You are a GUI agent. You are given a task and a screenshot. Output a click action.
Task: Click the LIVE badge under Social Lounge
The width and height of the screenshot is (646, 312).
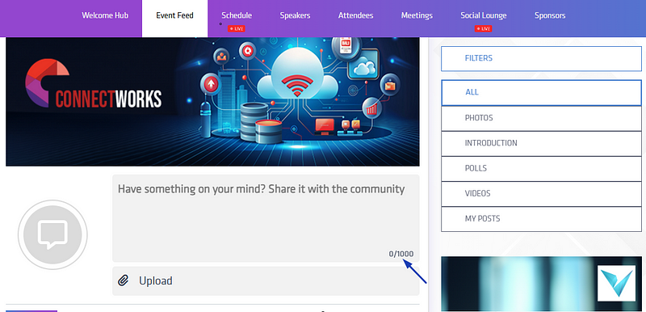pyautogui.click(x=483, y=28)
